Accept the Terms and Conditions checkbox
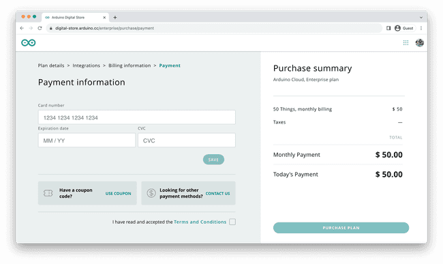This screenshot has width=443, height=264. [x=232, y=222]
